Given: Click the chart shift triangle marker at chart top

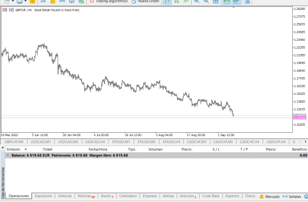Looking at the screenshot, I should [x=234, y=7].
